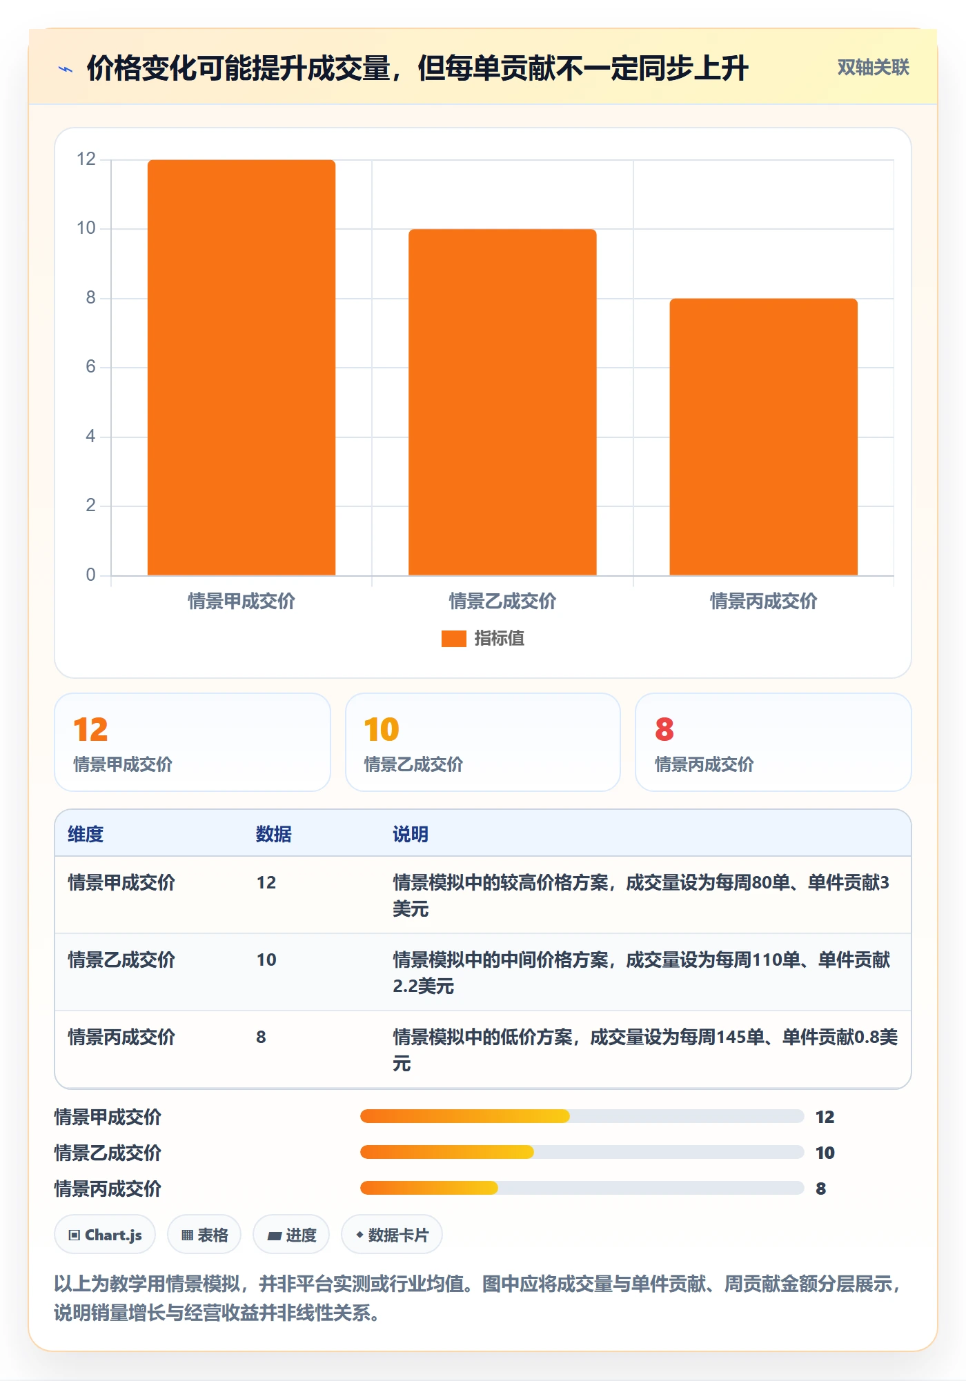Click y-axis tick label 6

90,366
